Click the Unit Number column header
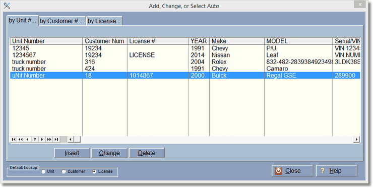This screenshot has height=188, width=373. [46, 41]
